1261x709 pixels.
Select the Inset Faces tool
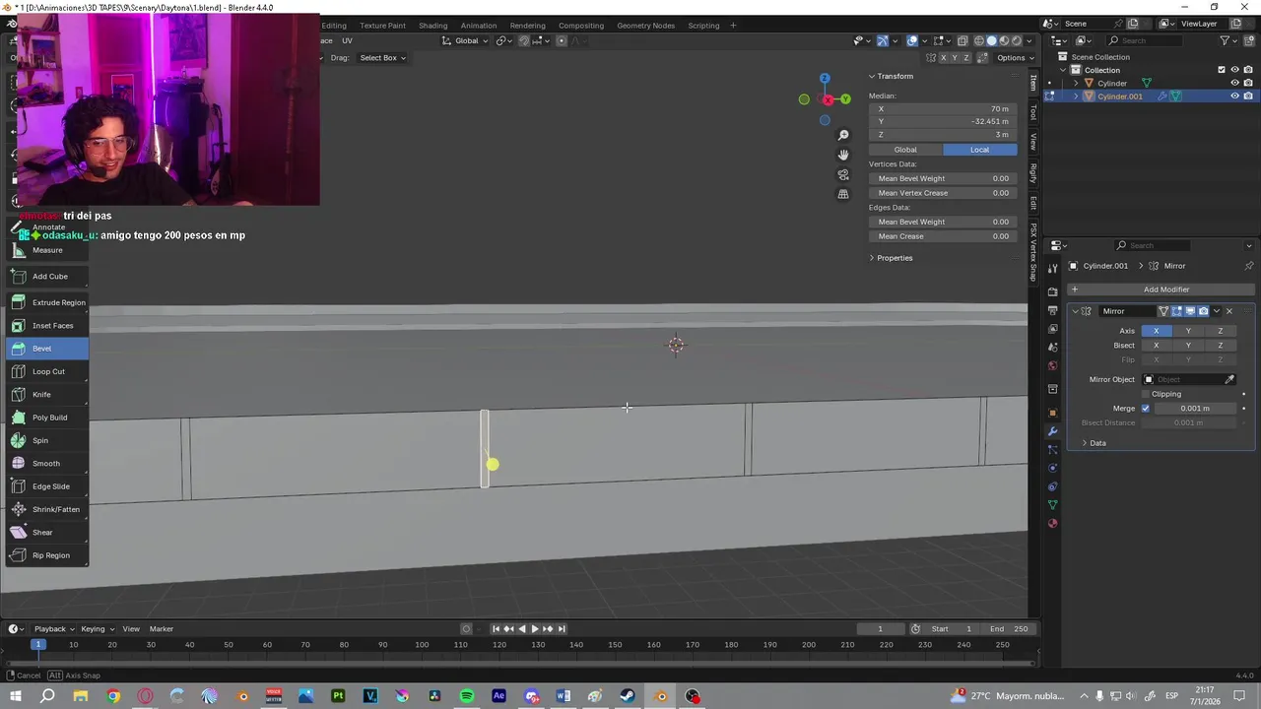pyautogui.click(x=47, y=325)
